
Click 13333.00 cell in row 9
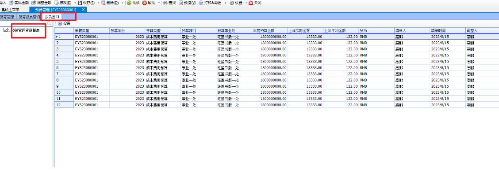[306, 86]
